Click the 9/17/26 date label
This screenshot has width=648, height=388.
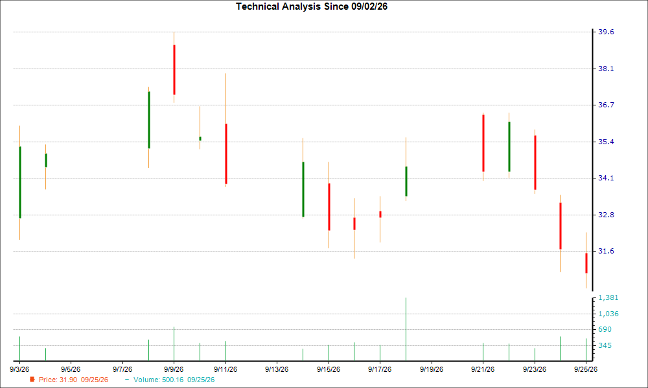tap(380, 369)
